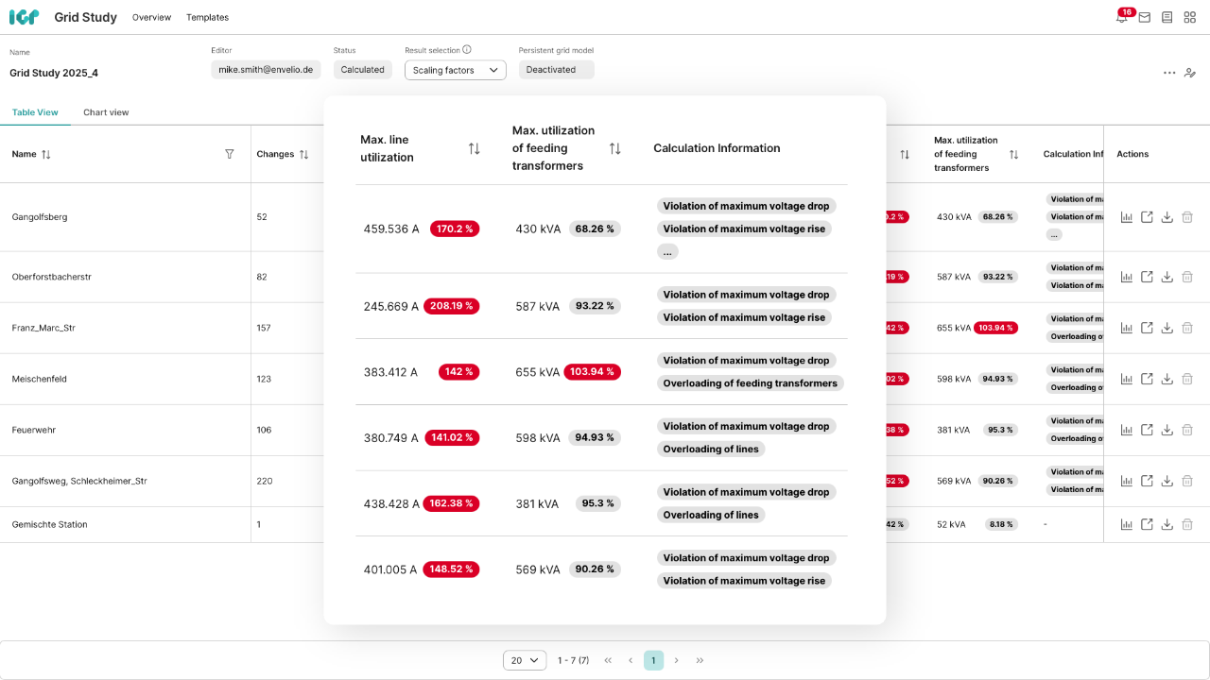
Task: Open the apps grid icon in header
Action: pos(1190,17)
